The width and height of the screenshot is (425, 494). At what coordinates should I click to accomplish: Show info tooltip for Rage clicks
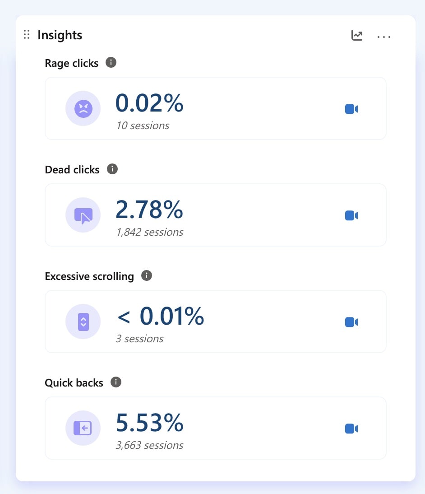pyautogui.click(x=111, y=62)
